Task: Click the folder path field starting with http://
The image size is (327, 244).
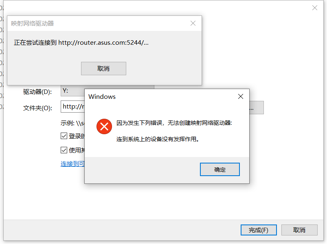Action: click(72, 107)
